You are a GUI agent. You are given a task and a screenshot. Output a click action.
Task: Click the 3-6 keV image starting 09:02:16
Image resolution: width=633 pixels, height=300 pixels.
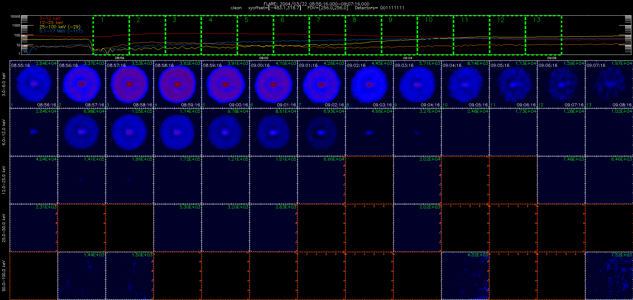click(369, 84)
